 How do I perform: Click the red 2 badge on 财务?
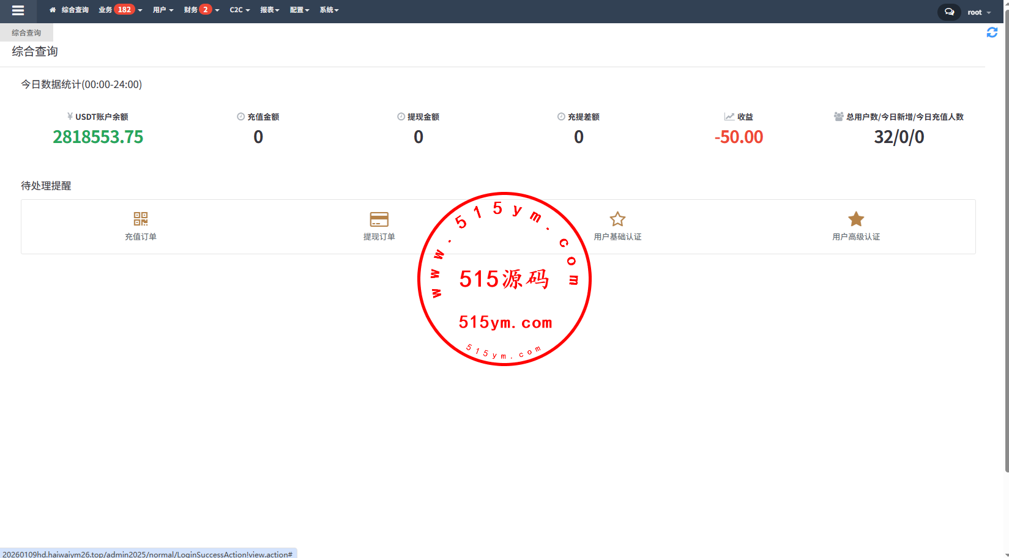[206, 10]
